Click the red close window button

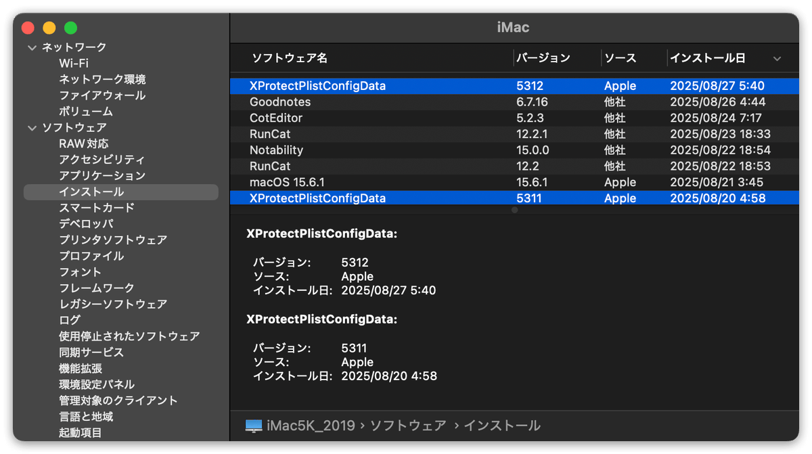pos(28,28)
